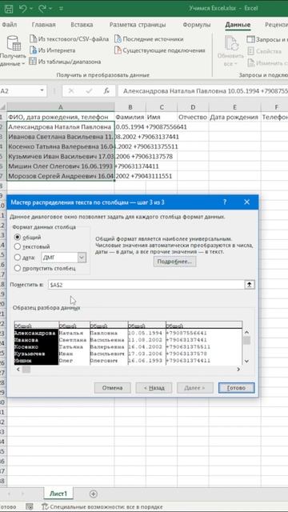This screenshot has width=288, height=512.
Task: Add a new sheet with plus icon
Action: pyautogui.click(x=94, y=494)
